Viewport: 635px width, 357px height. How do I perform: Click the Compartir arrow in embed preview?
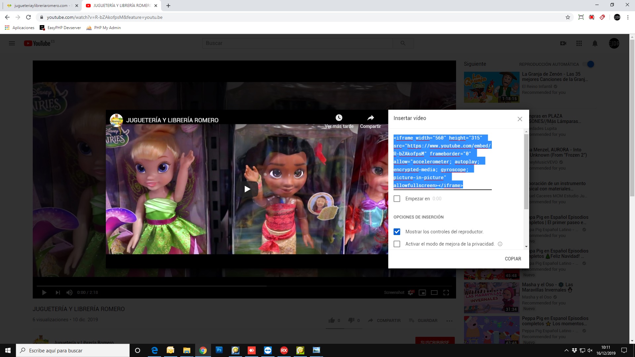pyautogui.click(x=371, y=118)
